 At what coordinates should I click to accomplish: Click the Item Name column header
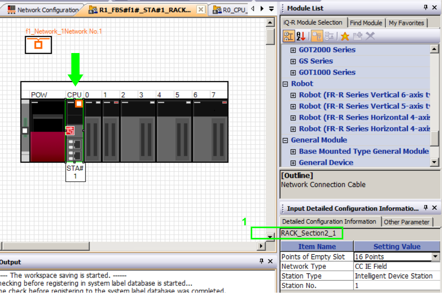click(317, 246)
